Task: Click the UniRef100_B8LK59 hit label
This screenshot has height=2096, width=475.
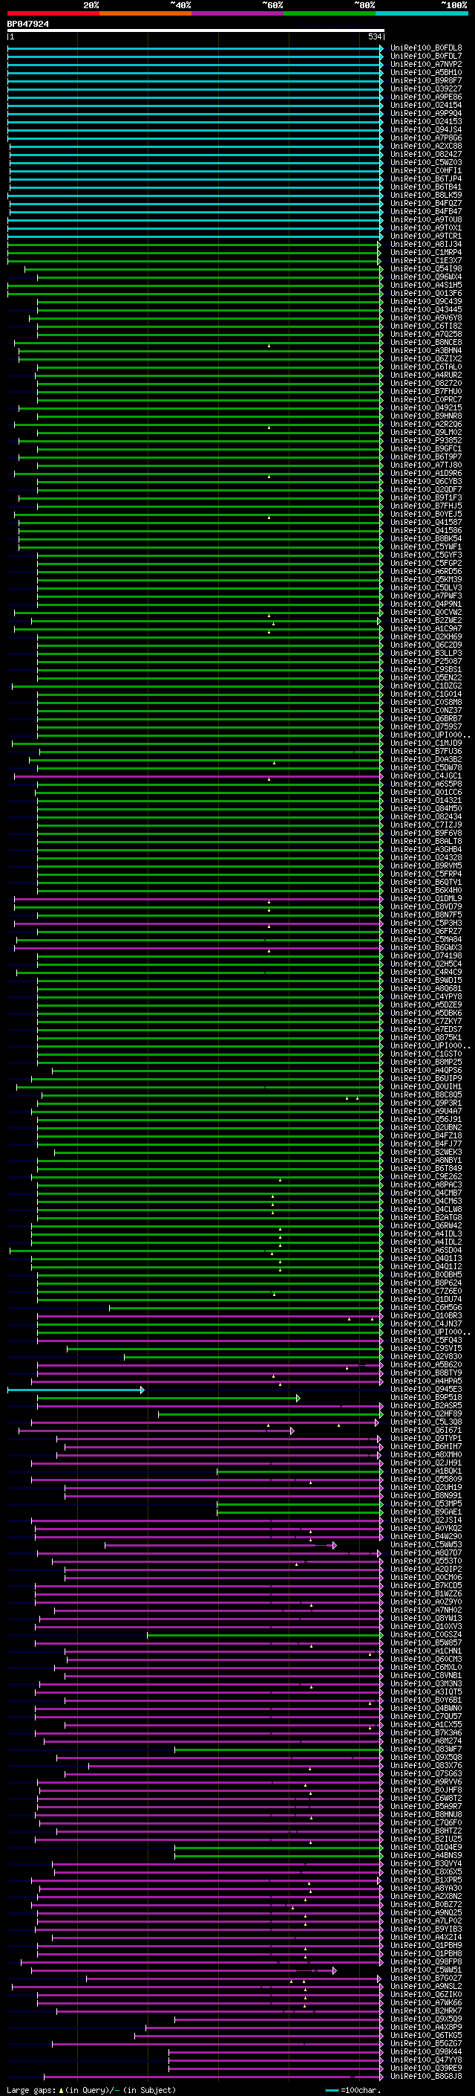Action: click(x=425, y=196)
